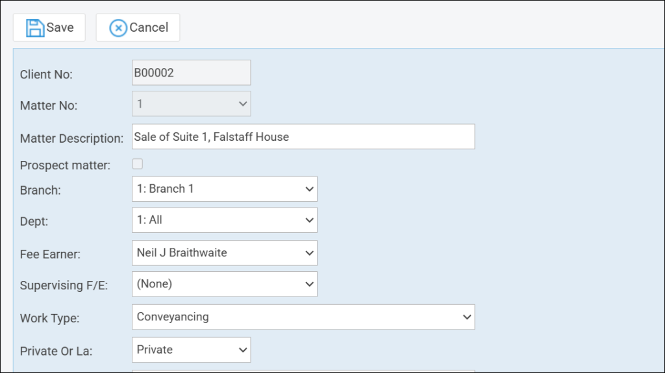Click the Client No field B00002
665x373 pixels.
tap(191, 73)
